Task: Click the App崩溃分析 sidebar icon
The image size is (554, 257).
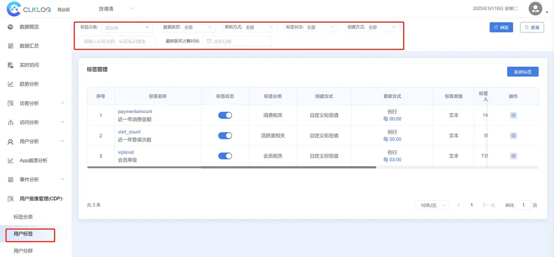Action: [11, 161]
